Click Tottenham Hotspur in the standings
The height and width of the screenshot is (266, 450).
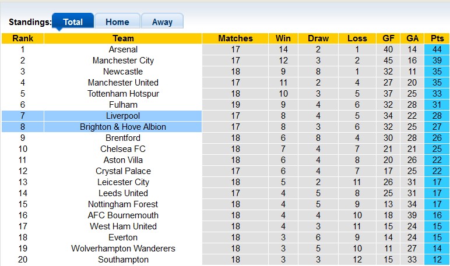(123, 94)
